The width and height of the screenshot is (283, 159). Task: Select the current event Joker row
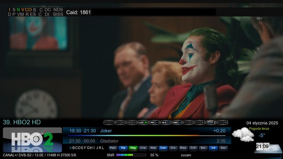(x=147, y=131)
